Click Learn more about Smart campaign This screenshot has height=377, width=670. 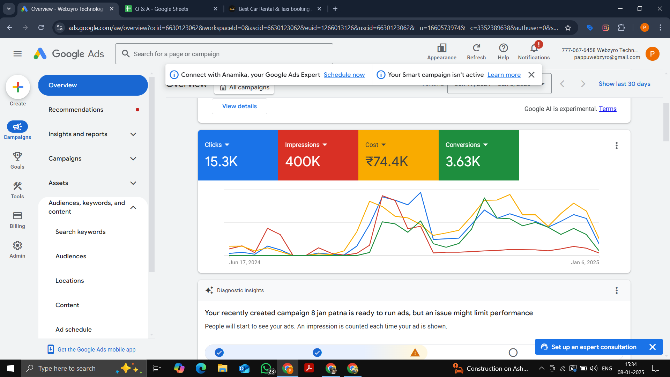coord(504,75)
